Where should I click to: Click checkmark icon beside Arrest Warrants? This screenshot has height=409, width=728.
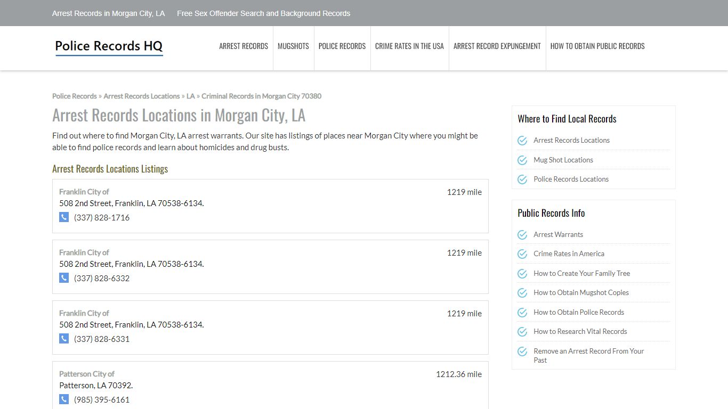pos(522,235)
